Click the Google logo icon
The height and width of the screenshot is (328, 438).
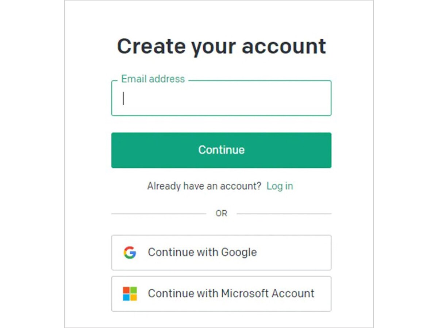tap(130, 253)
